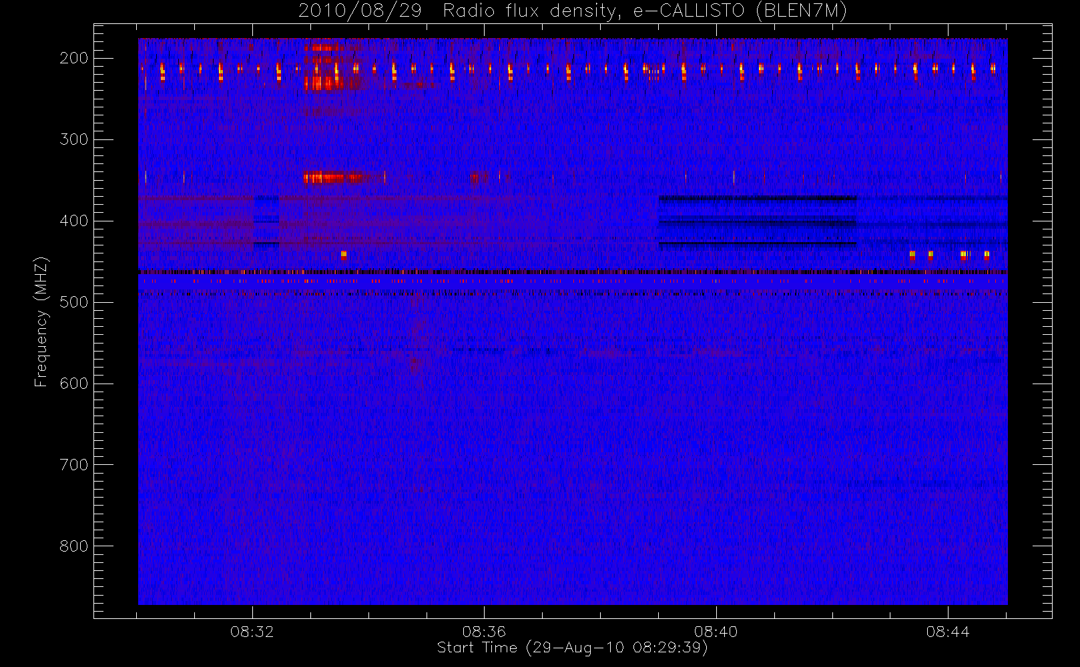Screen dimensions: 1080x667
Task: Select the 700 frequency tick label
Action: (74, 465)
